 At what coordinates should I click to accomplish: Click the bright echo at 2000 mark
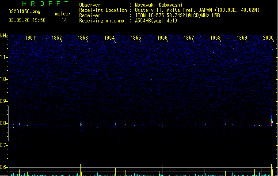click(272, 120)
